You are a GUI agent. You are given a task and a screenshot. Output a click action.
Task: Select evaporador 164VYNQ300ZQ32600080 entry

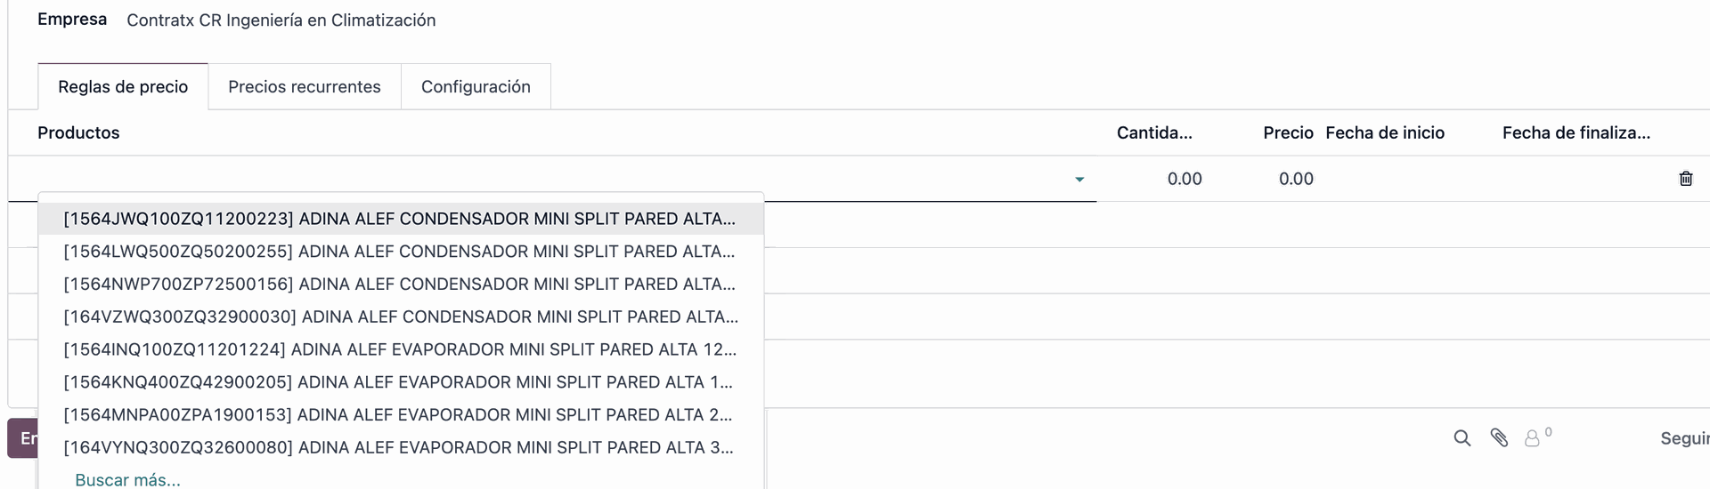(399, 448)
